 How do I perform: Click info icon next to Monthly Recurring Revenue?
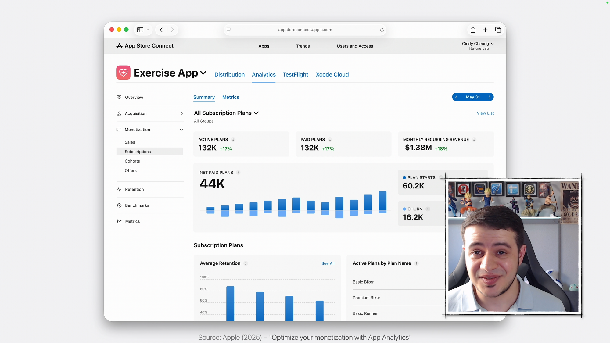coord(474,140)
